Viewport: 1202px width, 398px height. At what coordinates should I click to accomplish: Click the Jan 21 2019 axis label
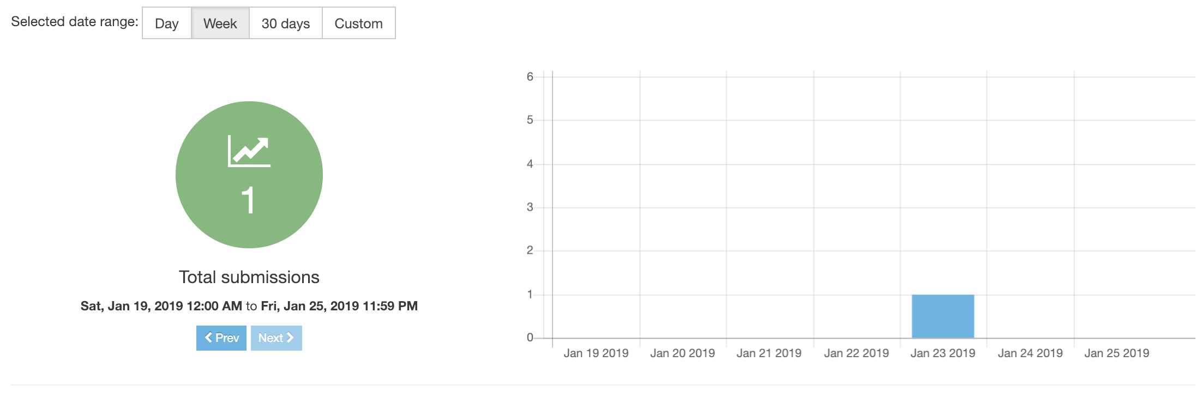[x=769, y=353]
